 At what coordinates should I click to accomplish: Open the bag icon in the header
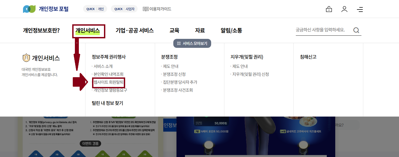pos(329,9)
